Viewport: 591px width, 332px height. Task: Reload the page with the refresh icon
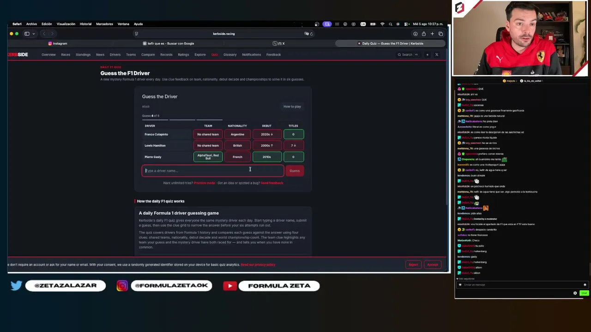(x=311, y=34)
